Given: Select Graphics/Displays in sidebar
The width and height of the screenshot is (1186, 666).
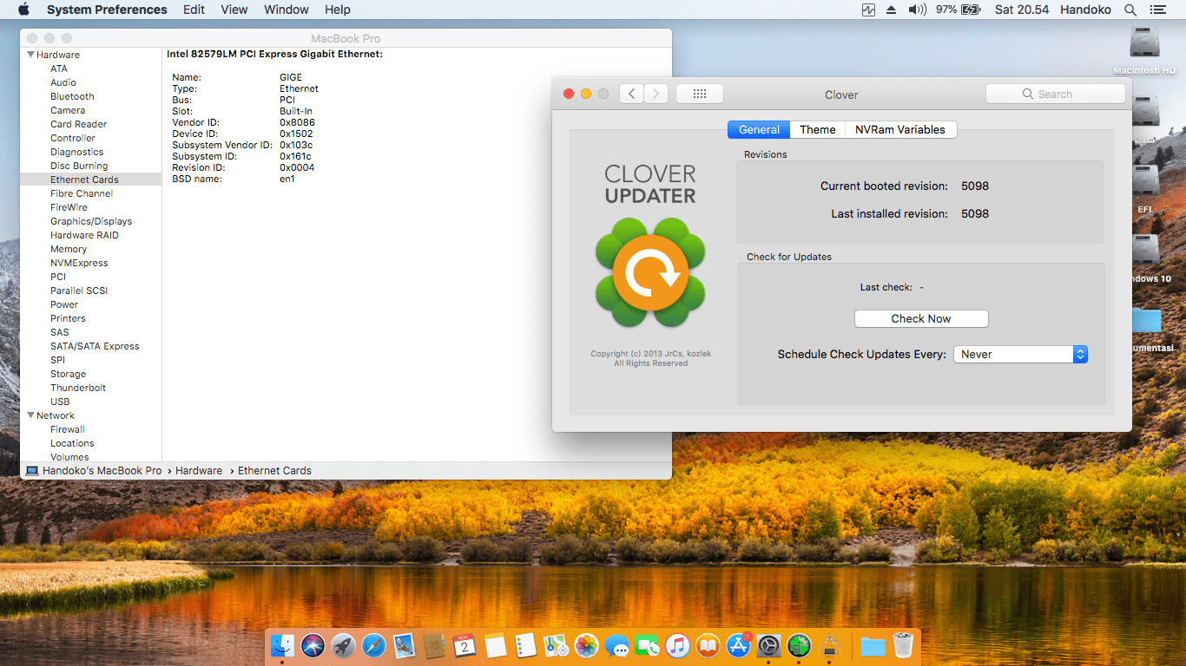Looking at the screenshot, I should click(91, 221).
